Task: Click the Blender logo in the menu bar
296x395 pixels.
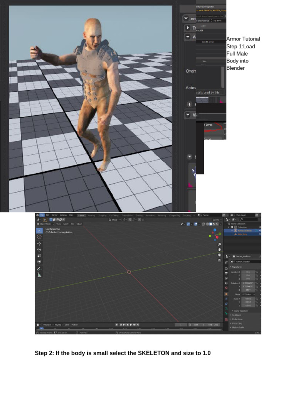Action: [37, 215]
